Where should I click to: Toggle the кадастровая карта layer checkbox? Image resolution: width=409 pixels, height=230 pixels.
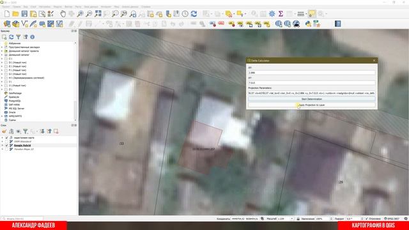7,138
